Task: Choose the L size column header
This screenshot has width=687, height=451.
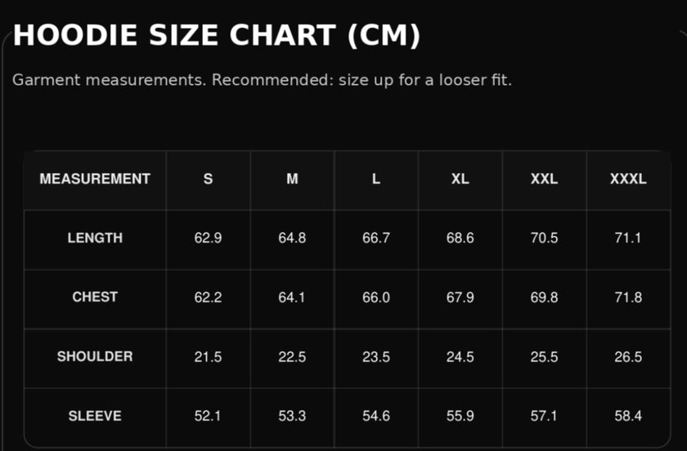Action: point(376,179)
